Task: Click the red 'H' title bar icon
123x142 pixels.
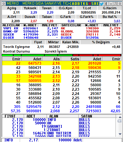Action: click(90, 4)
